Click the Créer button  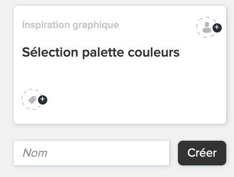(x=202, y=153)
